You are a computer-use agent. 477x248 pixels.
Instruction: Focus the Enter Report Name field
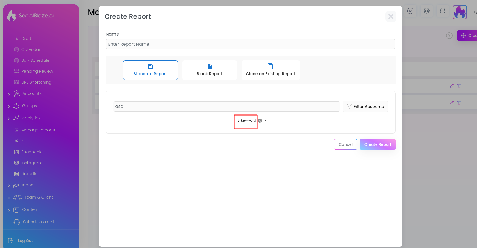click(250, 44)
